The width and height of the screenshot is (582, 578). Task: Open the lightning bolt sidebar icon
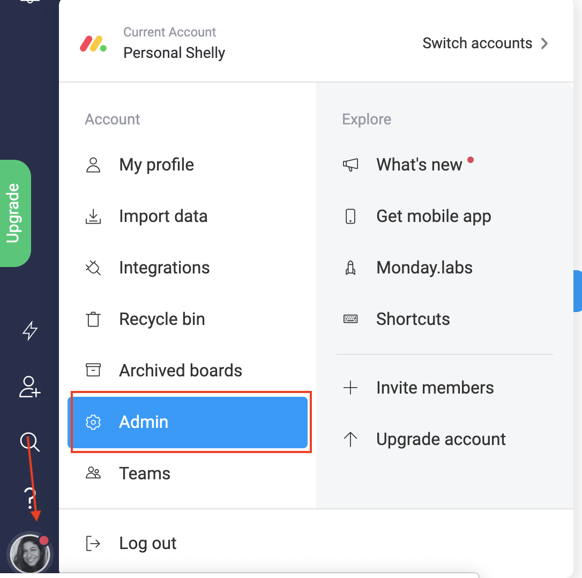tap(29, 331)
